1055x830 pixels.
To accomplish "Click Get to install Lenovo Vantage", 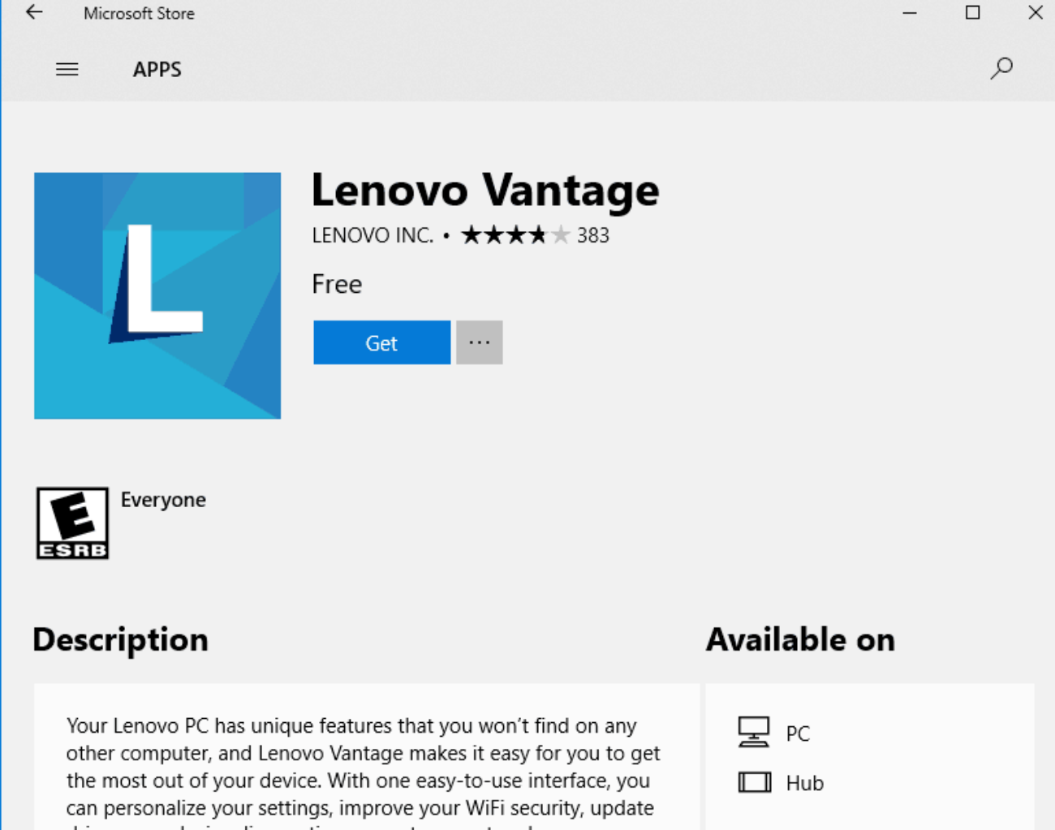I will (x=381, y=342).
